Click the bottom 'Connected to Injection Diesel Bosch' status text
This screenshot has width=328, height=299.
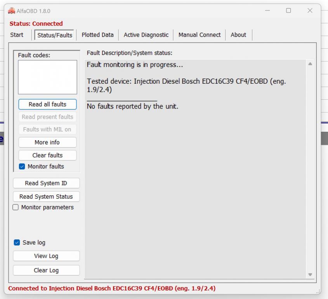tap(112, 288)
